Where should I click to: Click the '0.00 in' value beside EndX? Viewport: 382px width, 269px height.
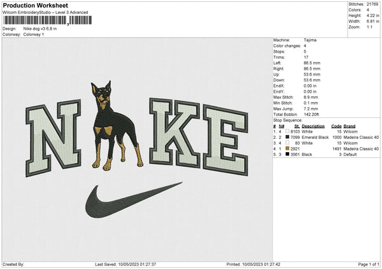pos(310,86)
